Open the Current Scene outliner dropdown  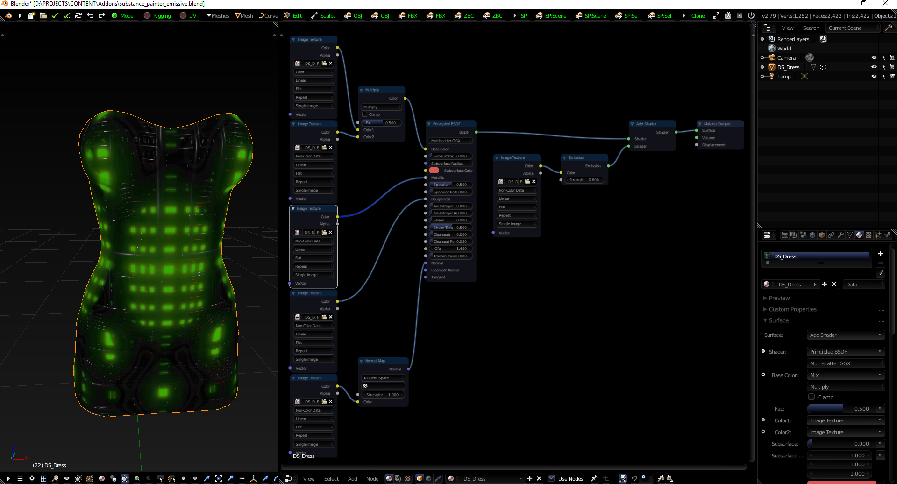pos(853,28)
